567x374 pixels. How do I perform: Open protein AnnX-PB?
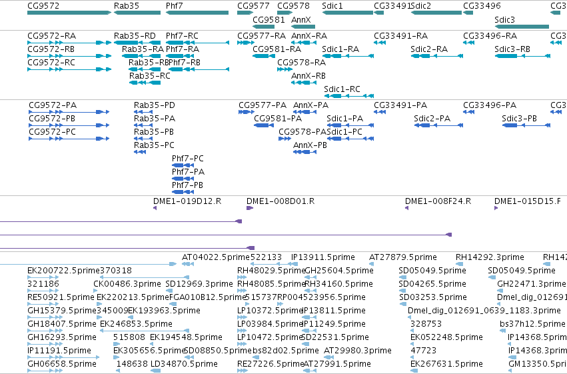coord(310,145)
